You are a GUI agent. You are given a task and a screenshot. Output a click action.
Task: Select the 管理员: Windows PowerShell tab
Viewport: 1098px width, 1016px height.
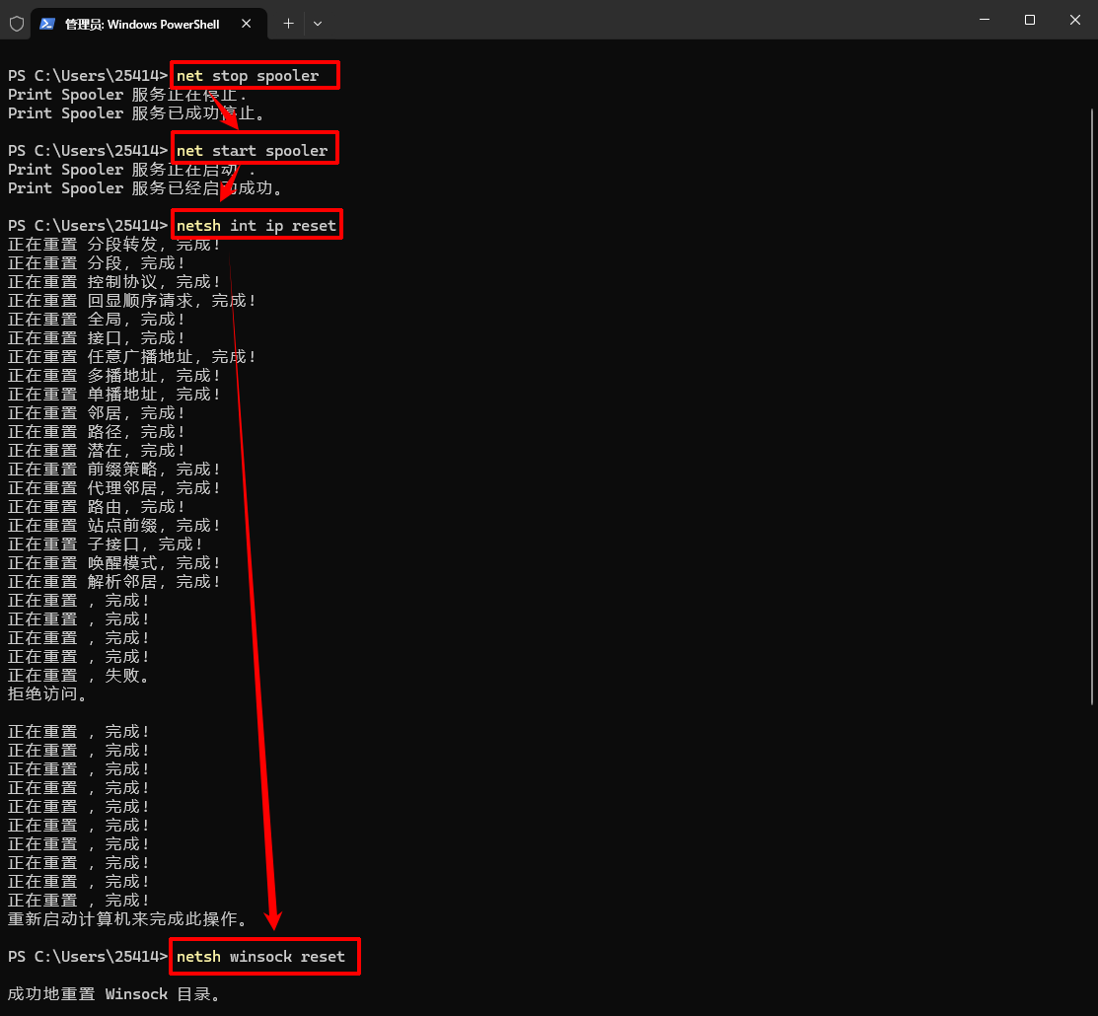click(x=150, y=24)
